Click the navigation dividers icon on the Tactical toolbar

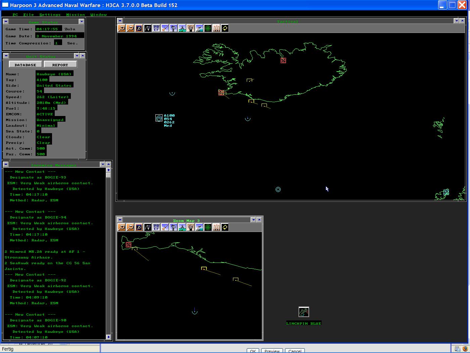click(182, 28)
